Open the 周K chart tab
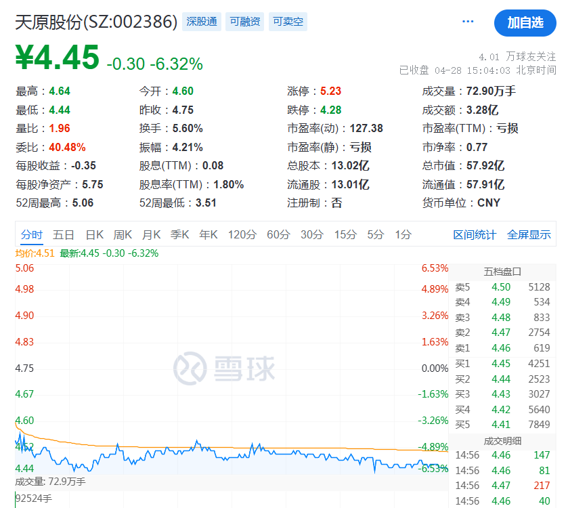Screen dimensions: 568x508 (x=123, y=235)
